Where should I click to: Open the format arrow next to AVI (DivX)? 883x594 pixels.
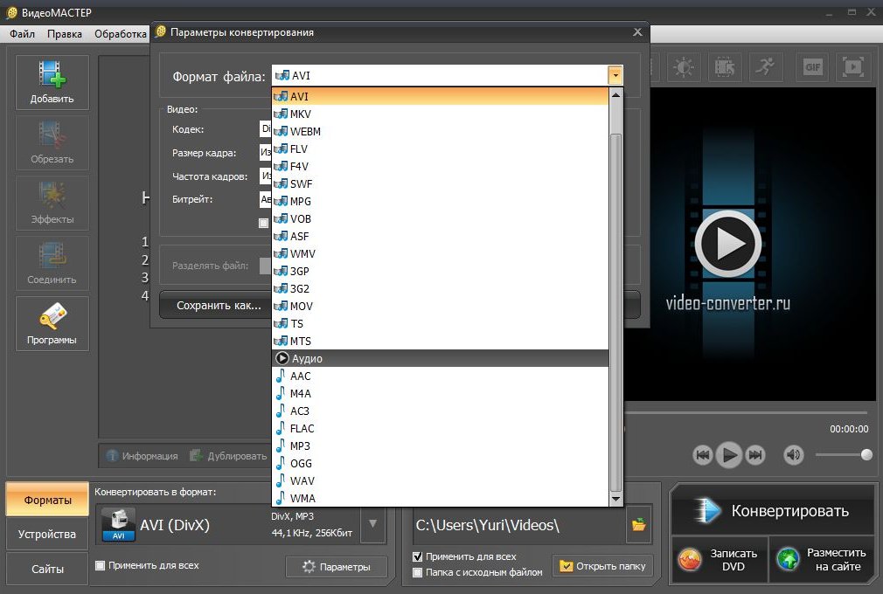point(372,524)
